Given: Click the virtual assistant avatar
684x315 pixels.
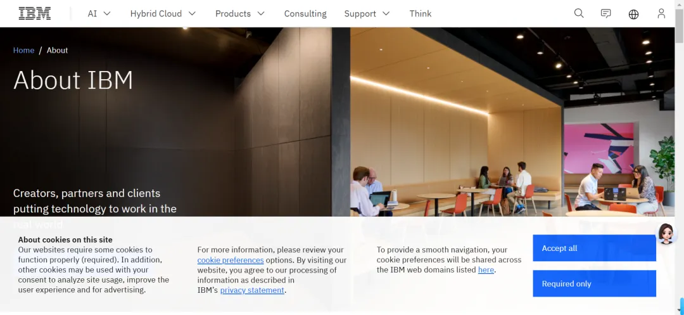Looking at the screenshot, I should [666, 233].
